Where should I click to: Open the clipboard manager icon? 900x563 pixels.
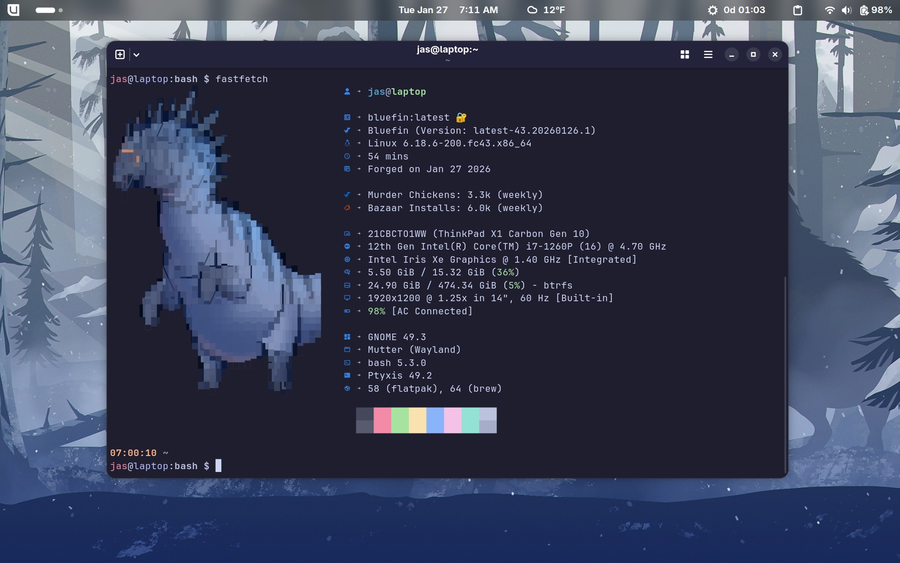797,10
